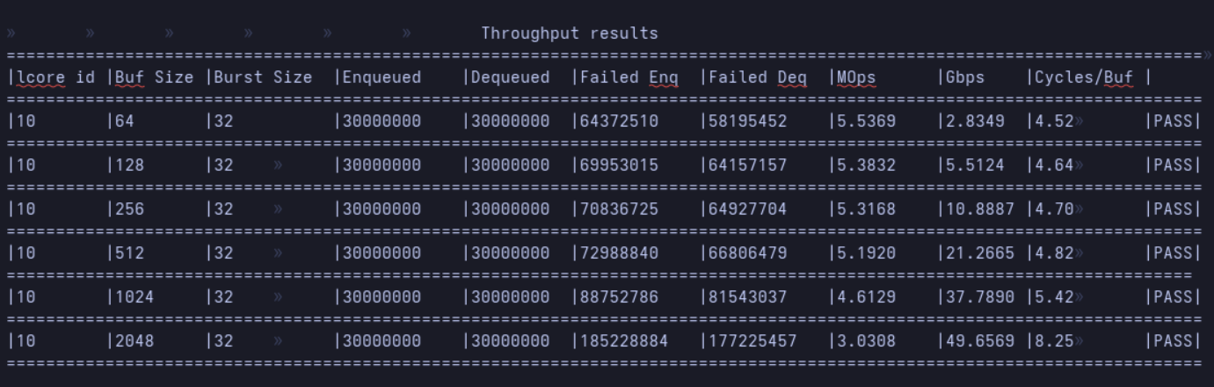Click the Throughput results title text
Image resolution: width=1214 pixels, height=387 pixels.
pyautogui.click(x=569, y=33)
